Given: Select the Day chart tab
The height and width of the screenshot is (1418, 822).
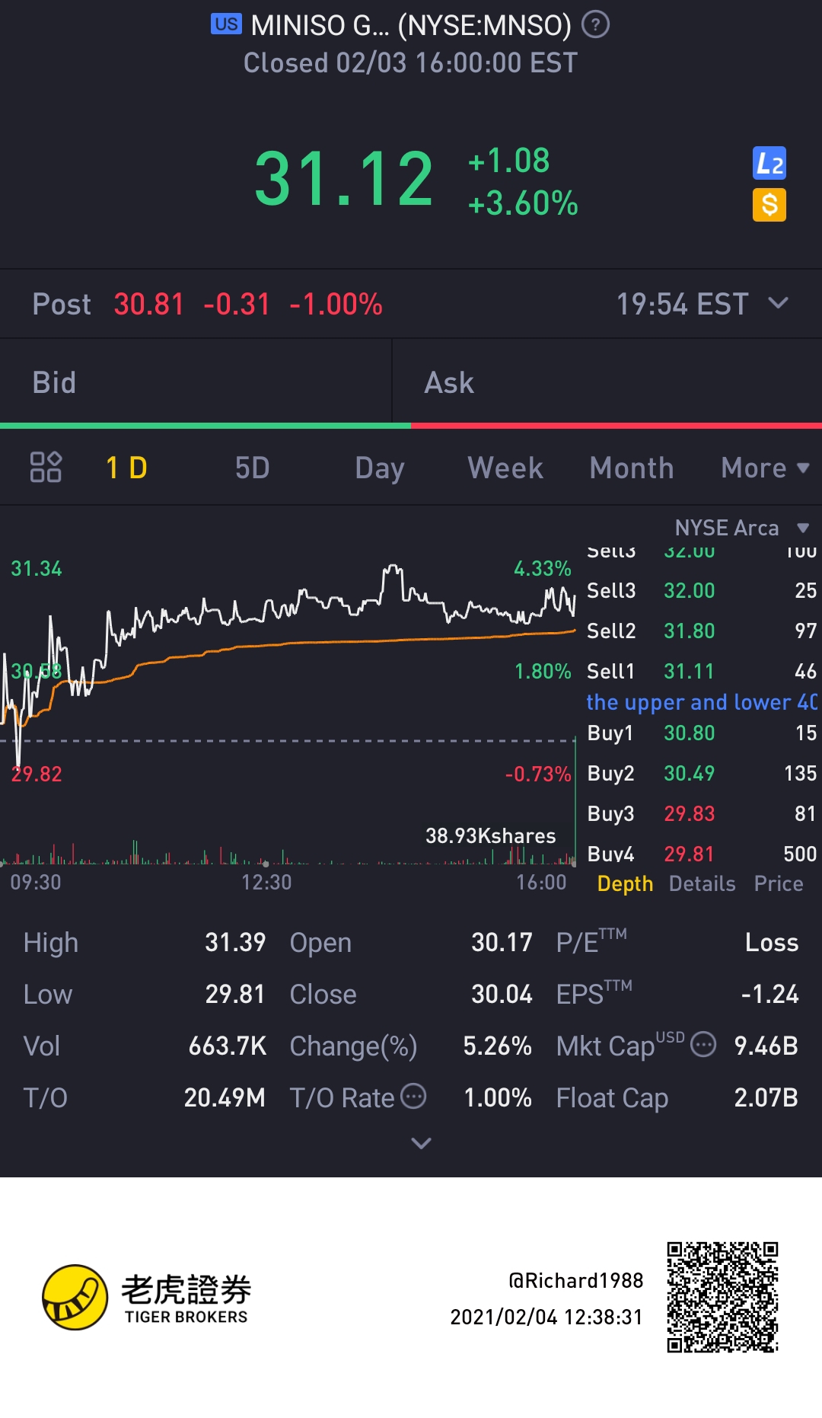Looking at the screenshot, I should click(380, 468).
